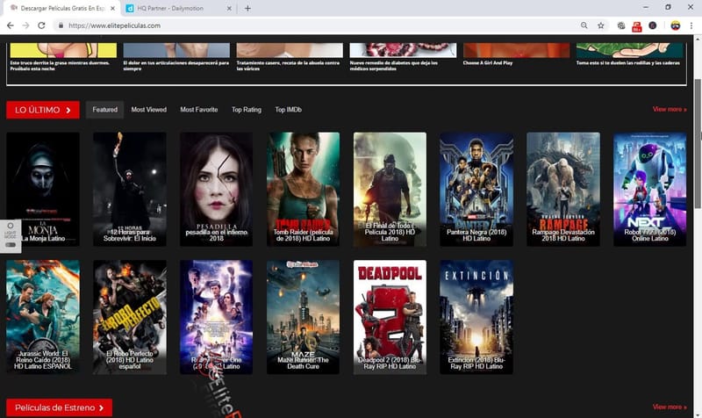Open Tomb Raider 2018 HD Latino poster

pyautogui.click(x=303, y=189)
